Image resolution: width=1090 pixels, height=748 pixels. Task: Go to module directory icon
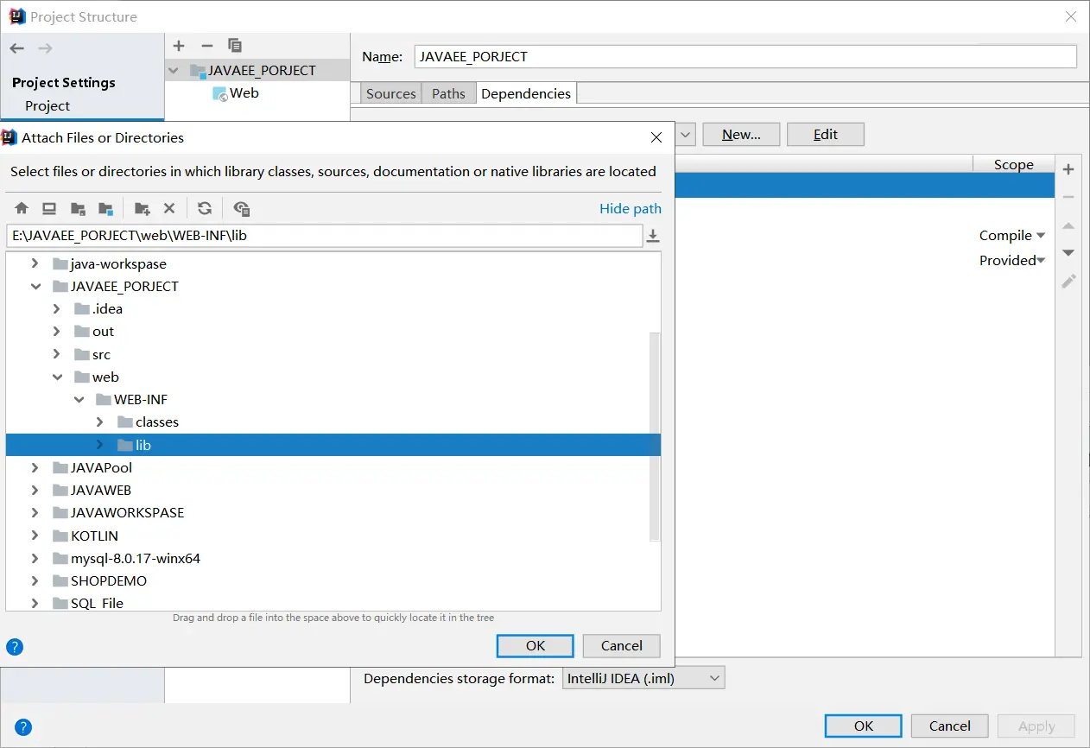(x=105, y=208)
